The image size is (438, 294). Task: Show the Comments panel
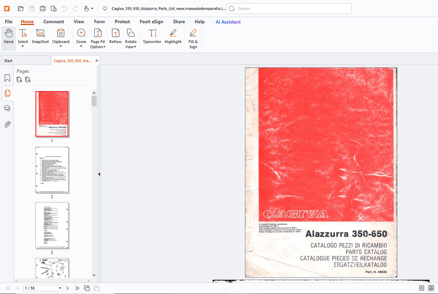tap(7, 108)
